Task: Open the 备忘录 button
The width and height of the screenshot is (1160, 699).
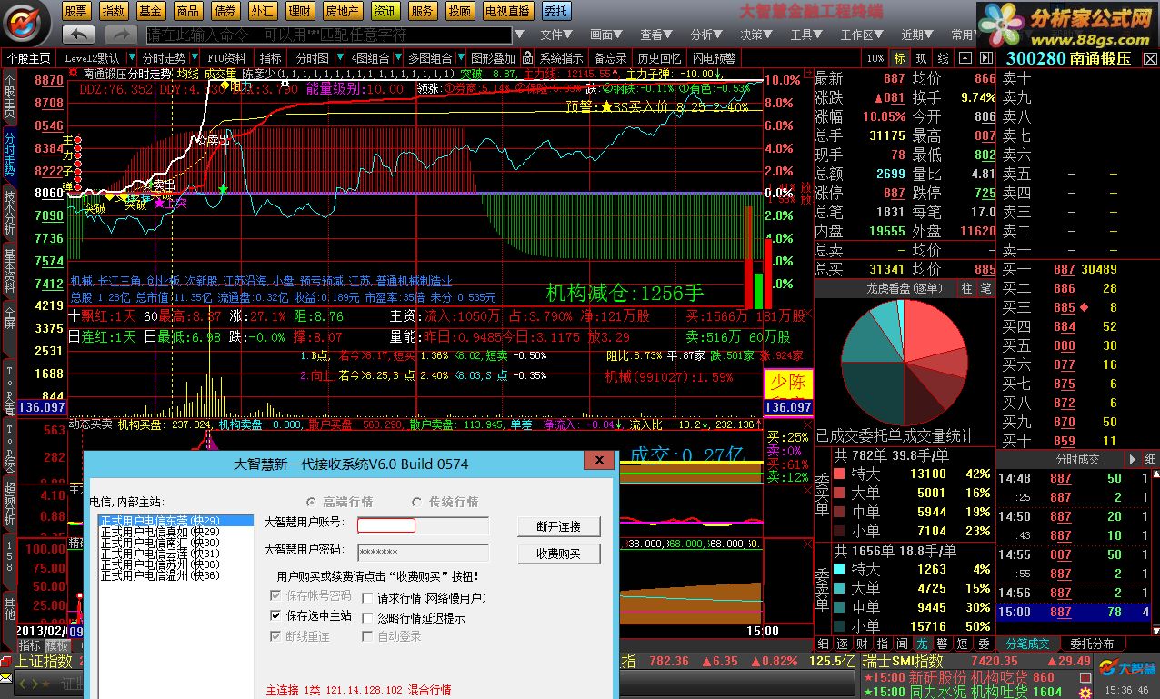Action: (x=610, y=58)
